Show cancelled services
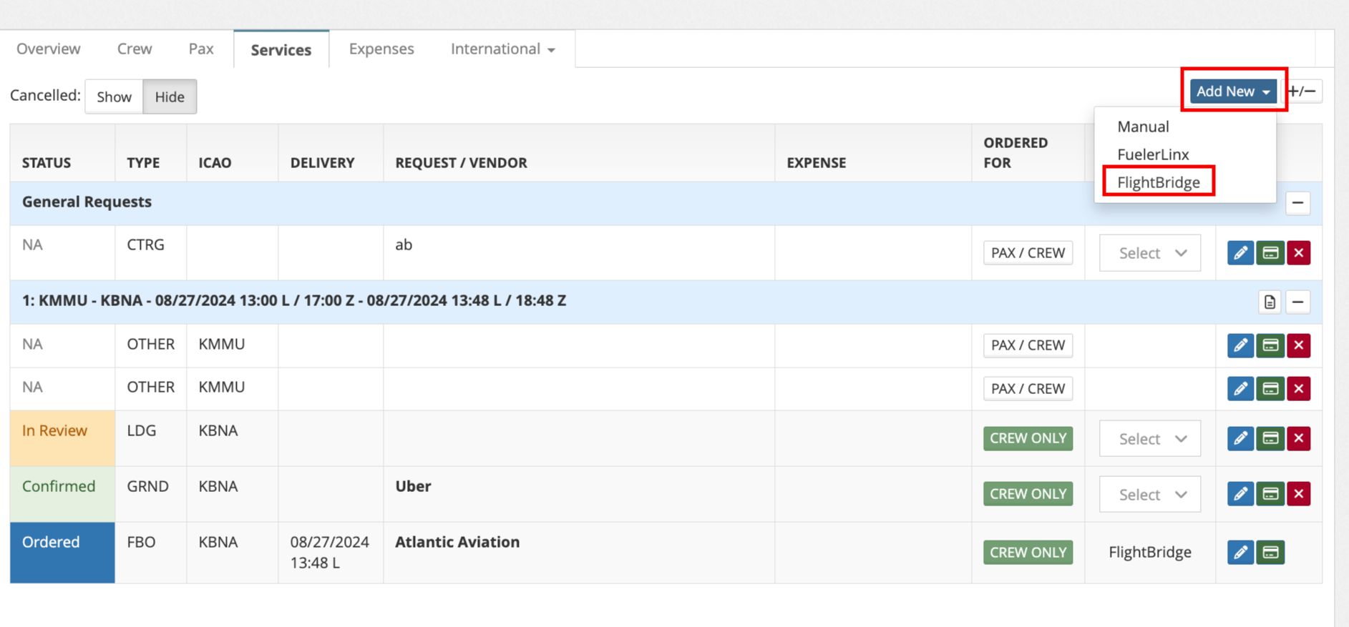1349x627 pixels. [x=114, y=97]
